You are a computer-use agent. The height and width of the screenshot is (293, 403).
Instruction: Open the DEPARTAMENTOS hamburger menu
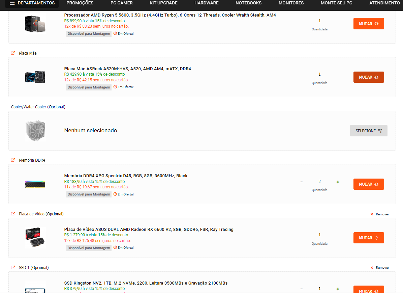[x=32, y=3]
